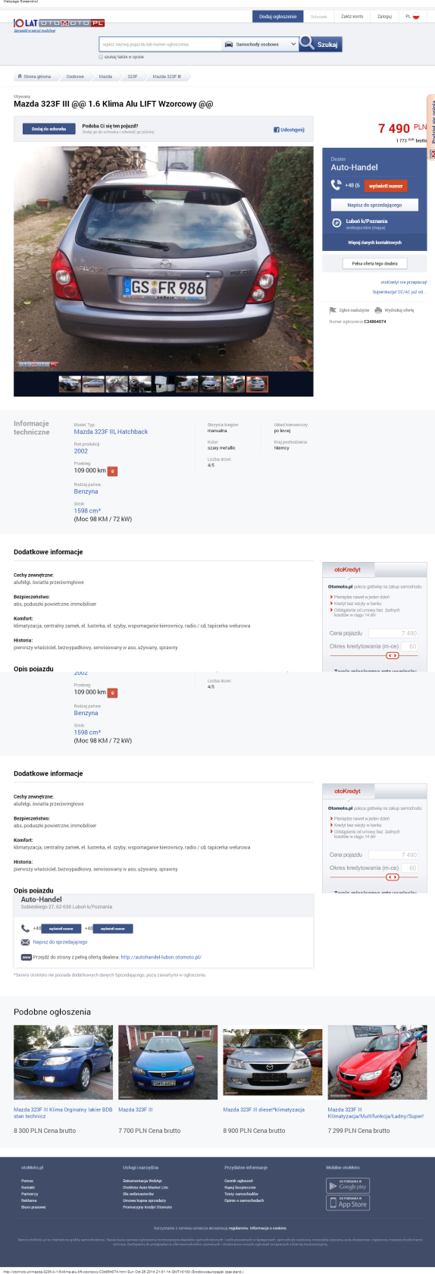Click the Facebook Udostępnij share icon
Image resolution: width=435 pixels, height=1274 pixels.
click(276, 130)
